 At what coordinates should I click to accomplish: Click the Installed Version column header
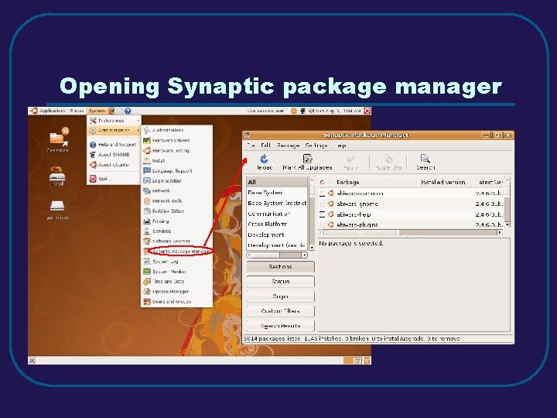point(445,183)
